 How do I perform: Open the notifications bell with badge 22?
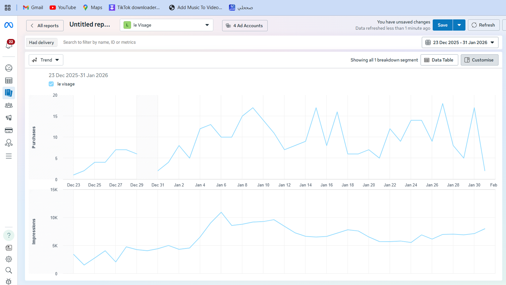click(9, 45)
